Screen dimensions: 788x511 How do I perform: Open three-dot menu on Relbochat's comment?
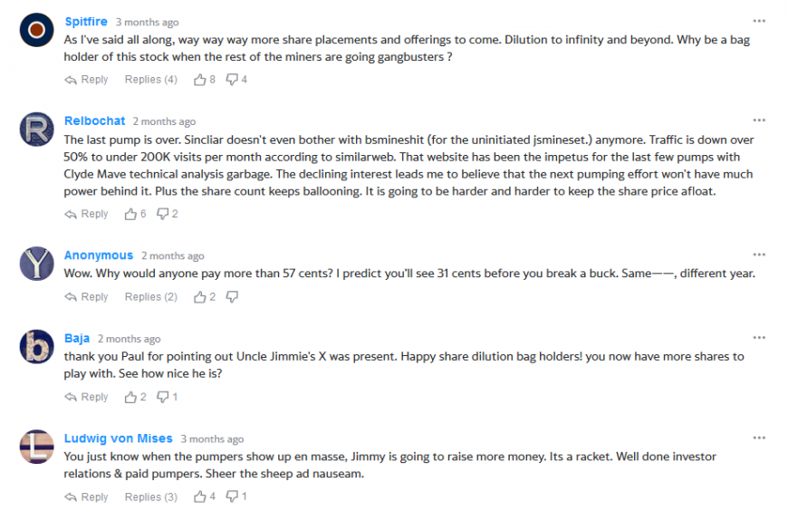coord(759,120)
